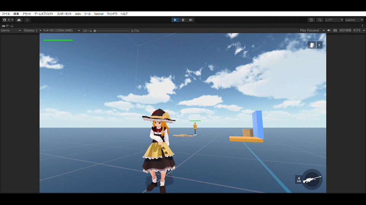
Task: Click the witch character in game view
Action: pyautogui.click(x=159, y=151)
